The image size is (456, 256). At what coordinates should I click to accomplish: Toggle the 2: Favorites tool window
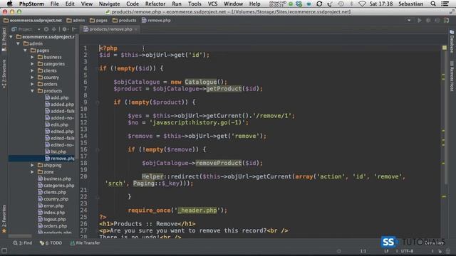pos(4,219)
